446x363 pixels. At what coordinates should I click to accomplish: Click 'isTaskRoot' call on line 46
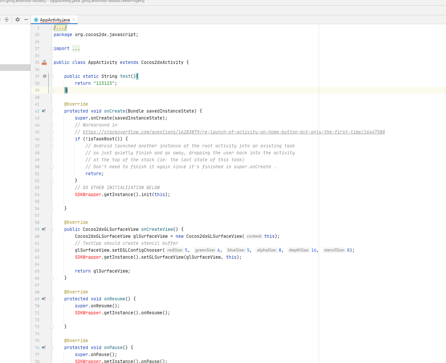pos(101,139)
